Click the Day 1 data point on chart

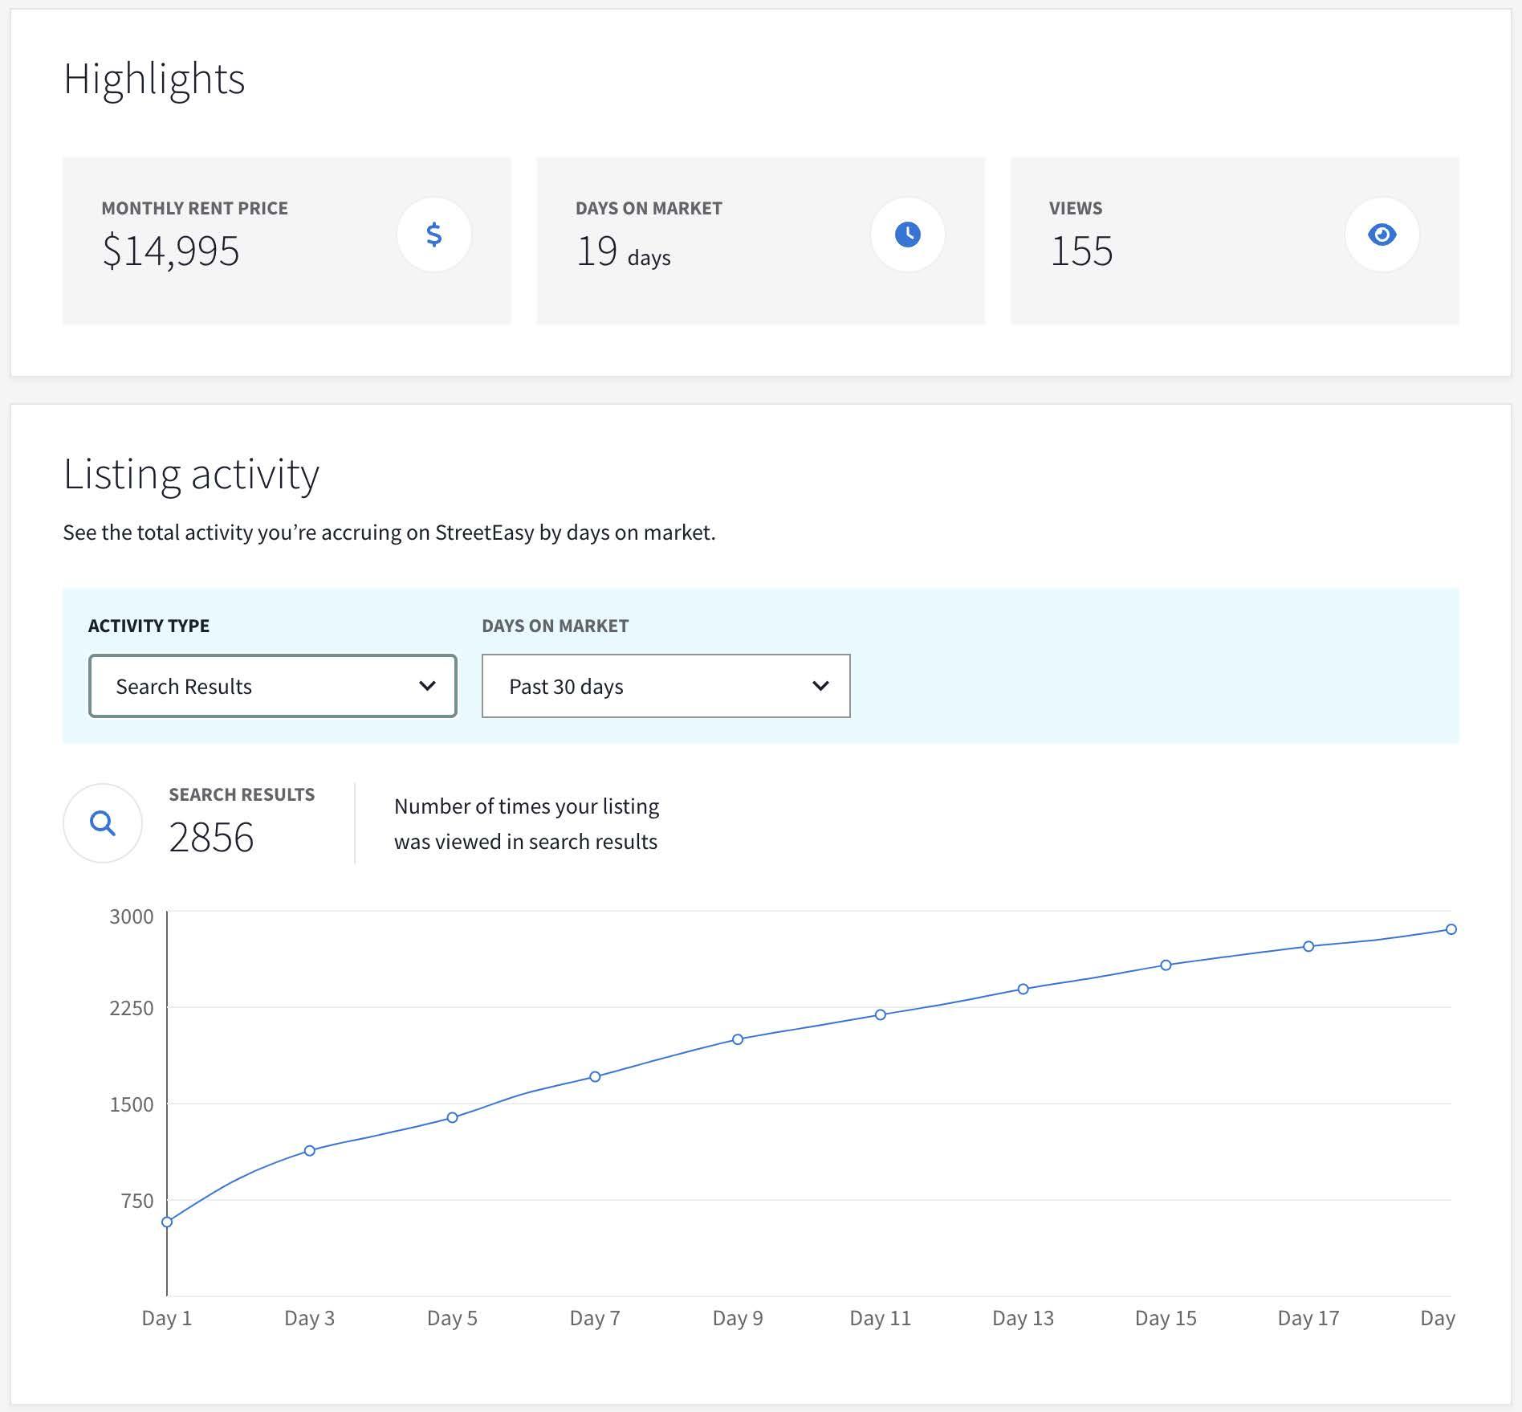click(167, 1222)
